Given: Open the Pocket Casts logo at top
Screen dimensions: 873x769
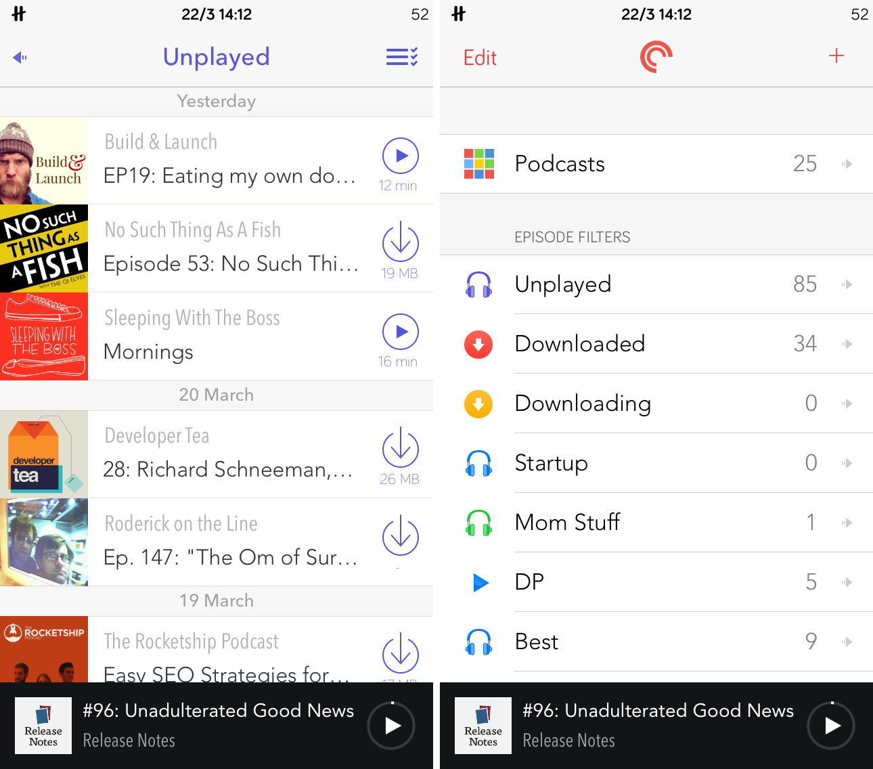Looking at the screenshot, I should 656,56.
